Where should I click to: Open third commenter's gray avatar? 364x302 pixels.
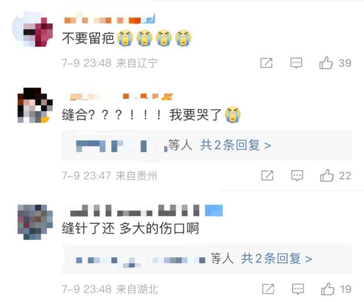35,222
